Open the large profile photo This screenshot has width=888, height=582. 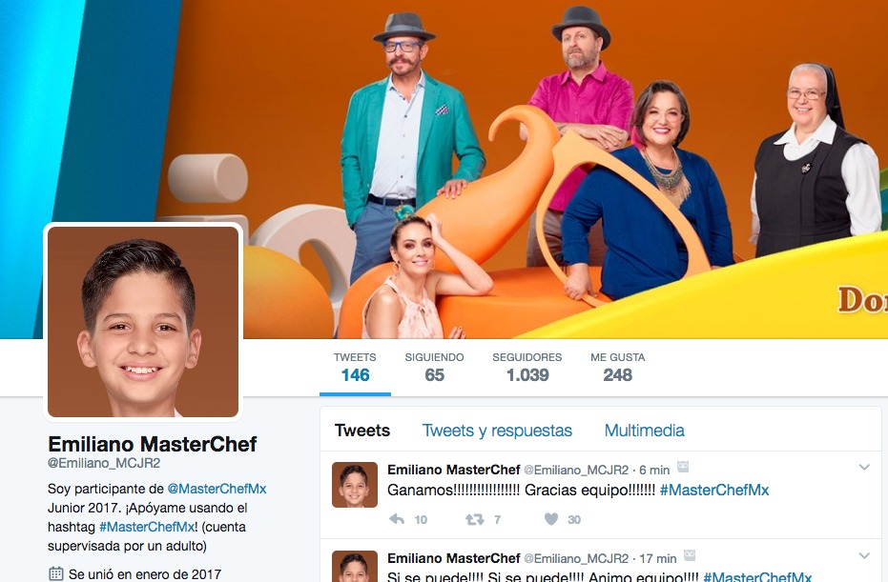coord(143,322)
